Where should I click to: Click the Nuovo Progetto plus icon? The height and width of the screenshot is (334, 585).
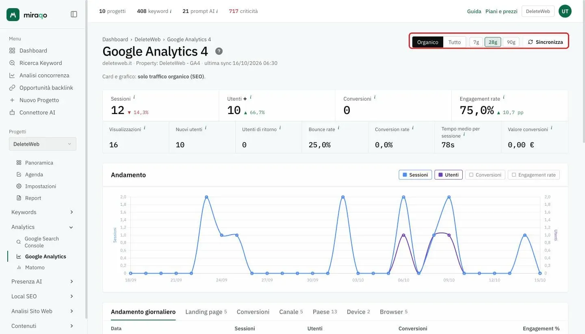click(12, 100)
